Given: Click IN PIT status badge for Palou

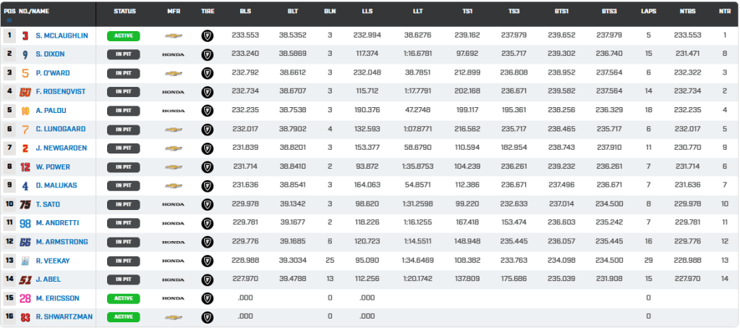Looking at the screenshot, I should pos(123,111).
